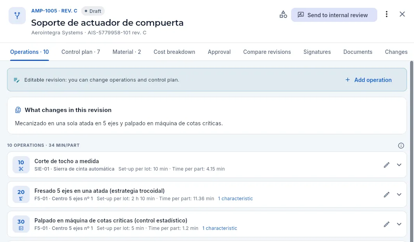The image size is (414, 242).
Task: Expand the Fresado 5 ejes operation row
Action: click(399, 194)
